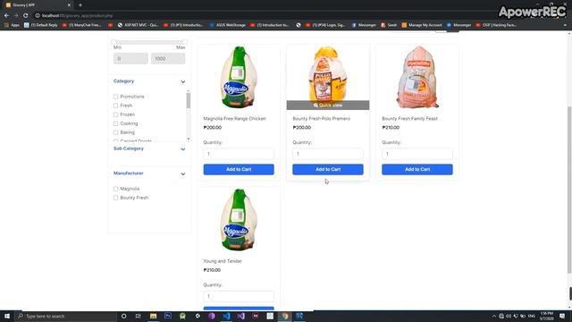Image resolution: width=572 pixels, height=322 pixels.
Task: Check the Cooking category checkbox
Action: click(x=115, y=123)
